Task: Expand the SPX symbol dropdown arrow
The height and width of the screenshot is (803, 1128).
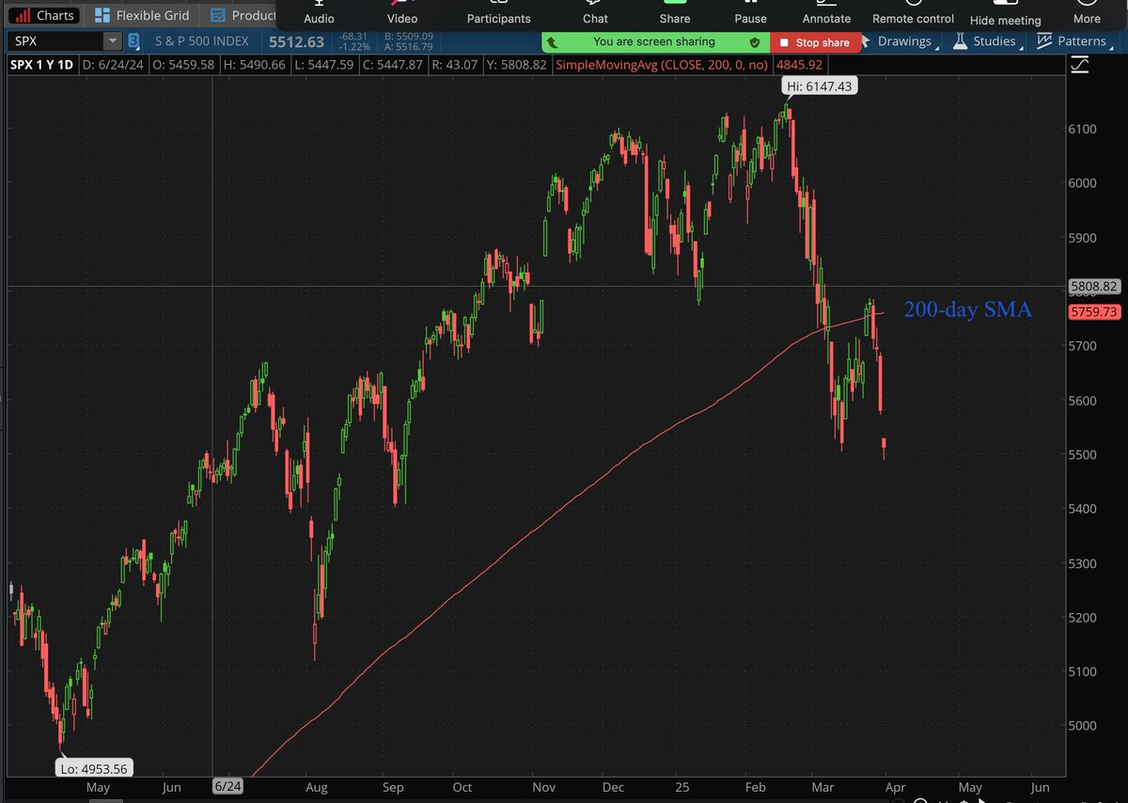Action: click(113, 41)
